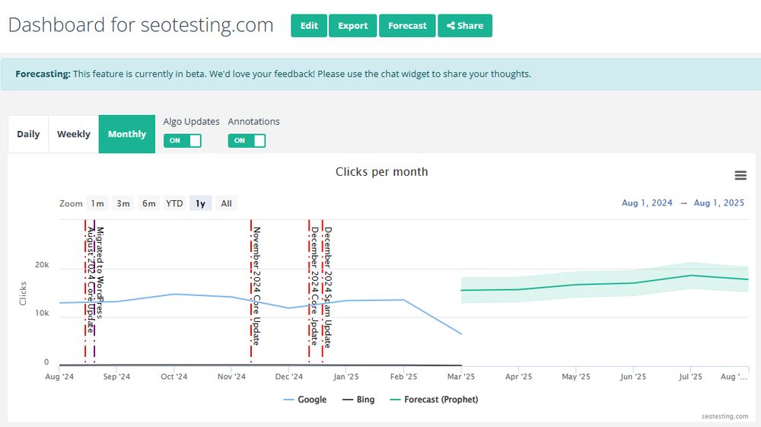
Task: Click the 20k y-axis label
Action: pyautogui.click(x=42, y=265)
